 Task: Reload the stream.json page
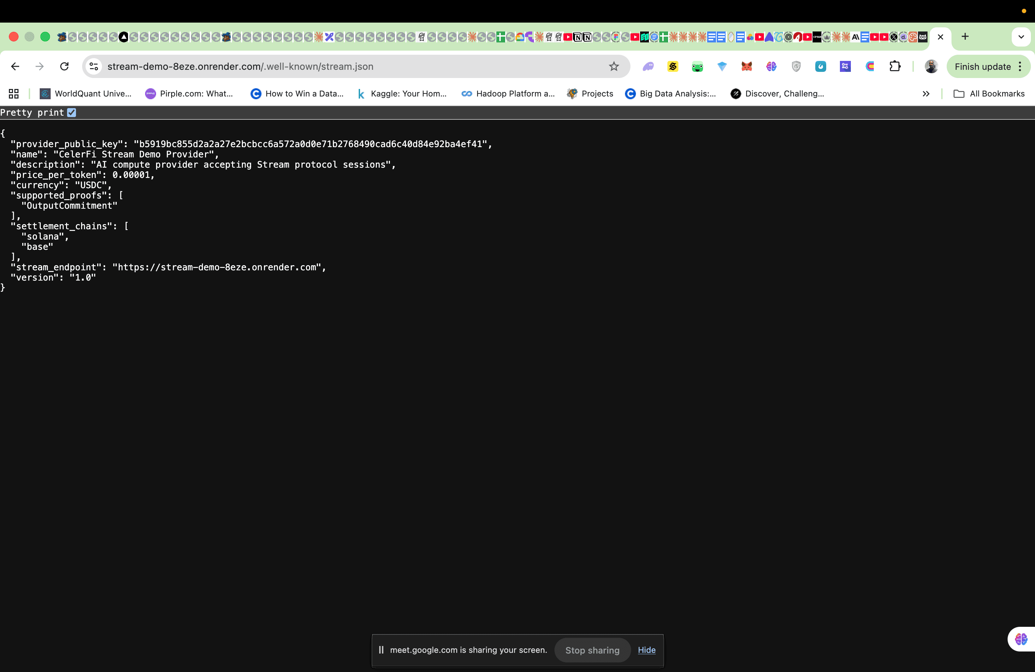(64, 66)
